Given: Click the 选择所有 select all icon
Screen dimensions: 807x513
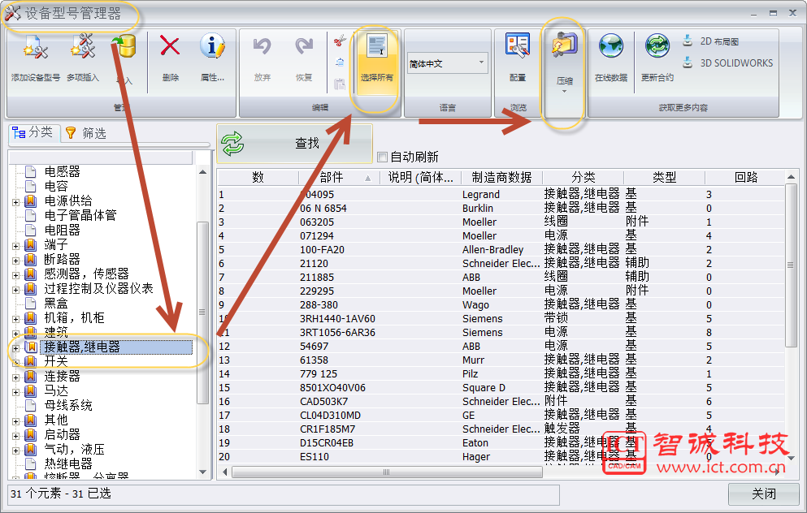Looking at the screenshot, I should pos(376,50).
